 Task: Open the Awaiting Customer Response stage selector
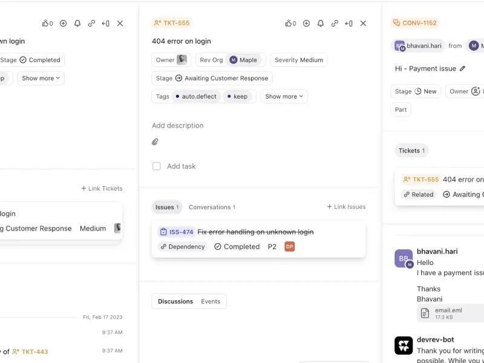212,78
